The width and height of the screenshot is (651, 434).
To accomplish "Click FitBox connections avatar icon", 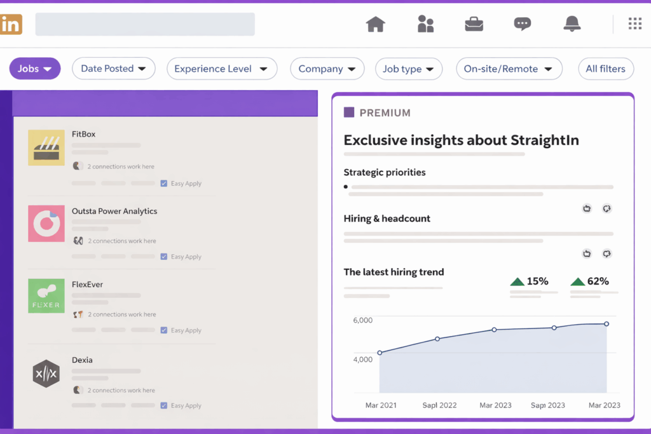I will pyautogui.click(x=78, y=166).
